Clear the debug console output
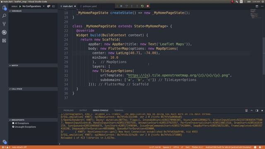The height and width of the screenshot is (149, 265). 246,111
